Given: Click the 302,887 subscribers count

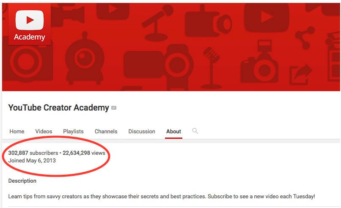Looking at the screenshot, I should 33,153.
